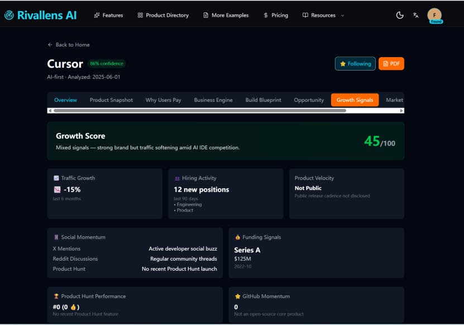This screenshot has width=464, height=325.
Task: Open the Why Users Pay tab
Action: (164, 100)
